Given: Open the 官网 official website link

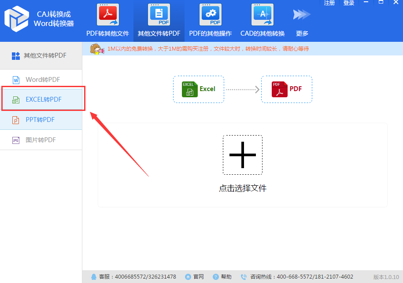Looking at the screenshot, I should [198, 277].
